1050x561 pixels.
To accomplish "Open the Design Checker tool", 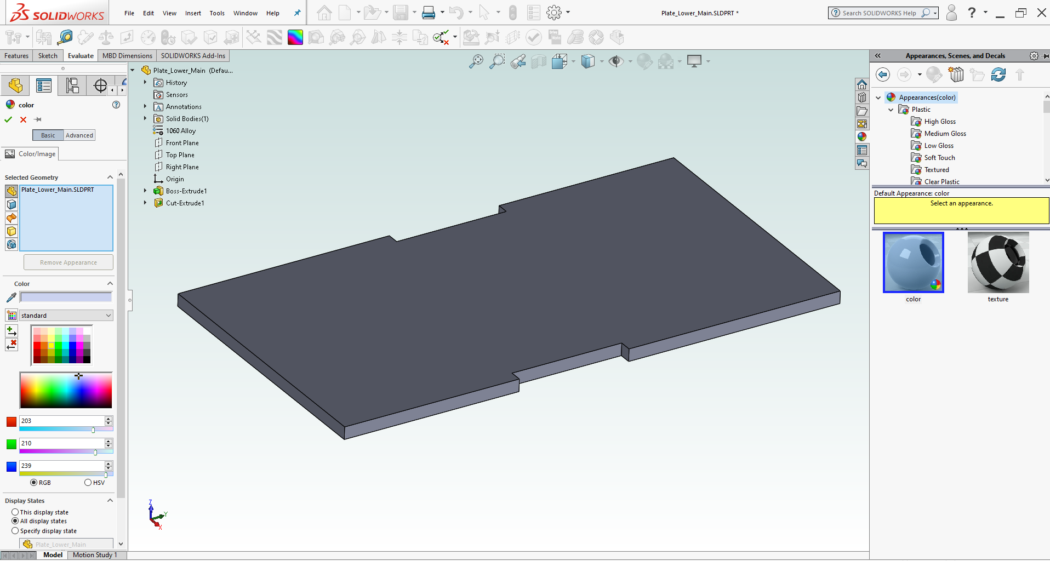I will [441, 37].
